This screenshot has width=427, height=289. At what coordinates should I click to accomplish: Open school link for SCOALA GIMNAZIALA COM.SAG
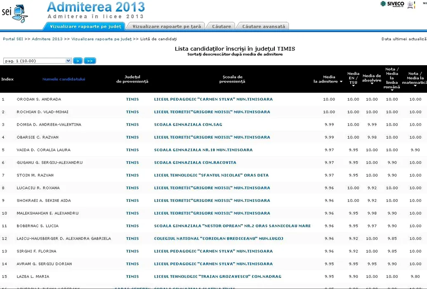coord(188,125)
